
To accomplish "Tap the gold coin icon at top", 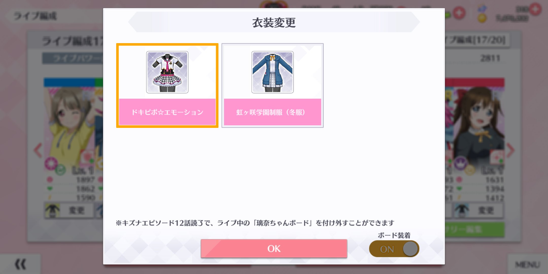I will click(x=482, y=18).
